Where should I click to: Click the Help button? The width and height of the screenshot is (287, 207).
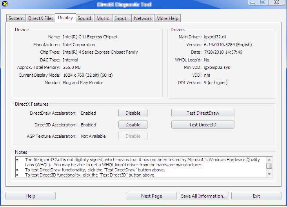coord(31,196)
